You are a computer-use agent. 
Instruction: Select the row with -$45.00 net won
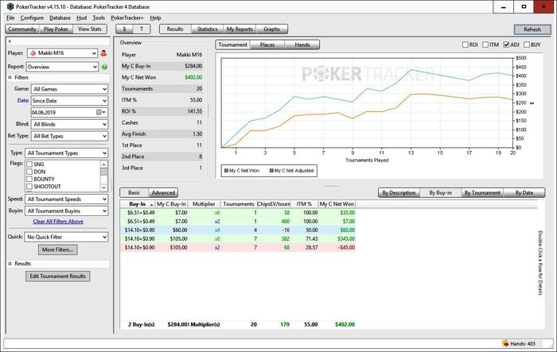point(238,247)
